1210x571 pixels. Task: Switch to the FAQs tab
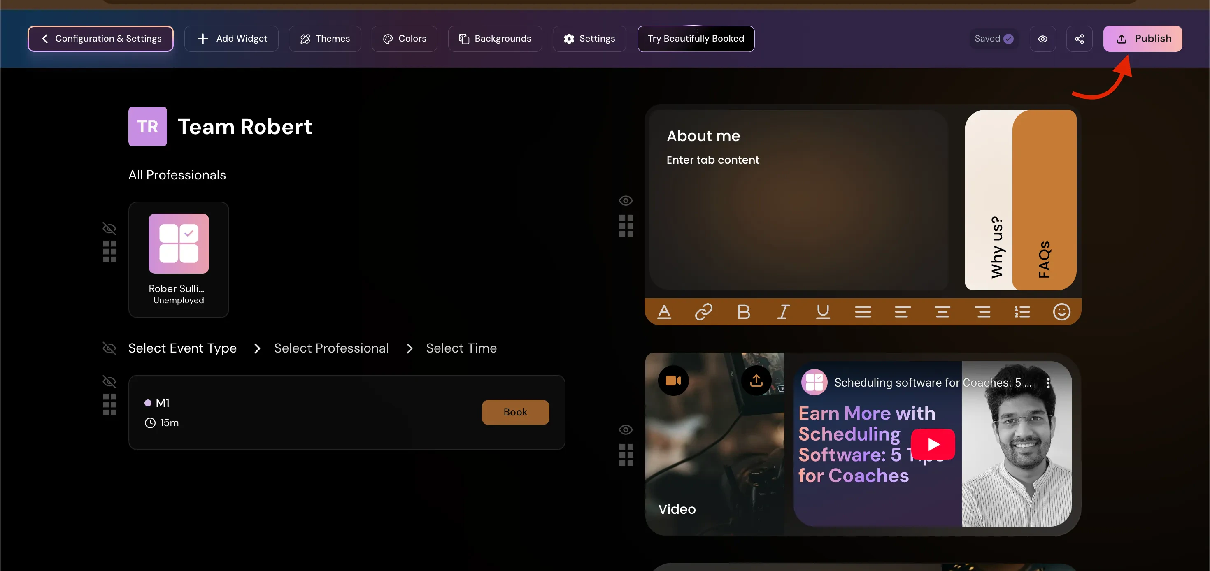click(1044, 256)
